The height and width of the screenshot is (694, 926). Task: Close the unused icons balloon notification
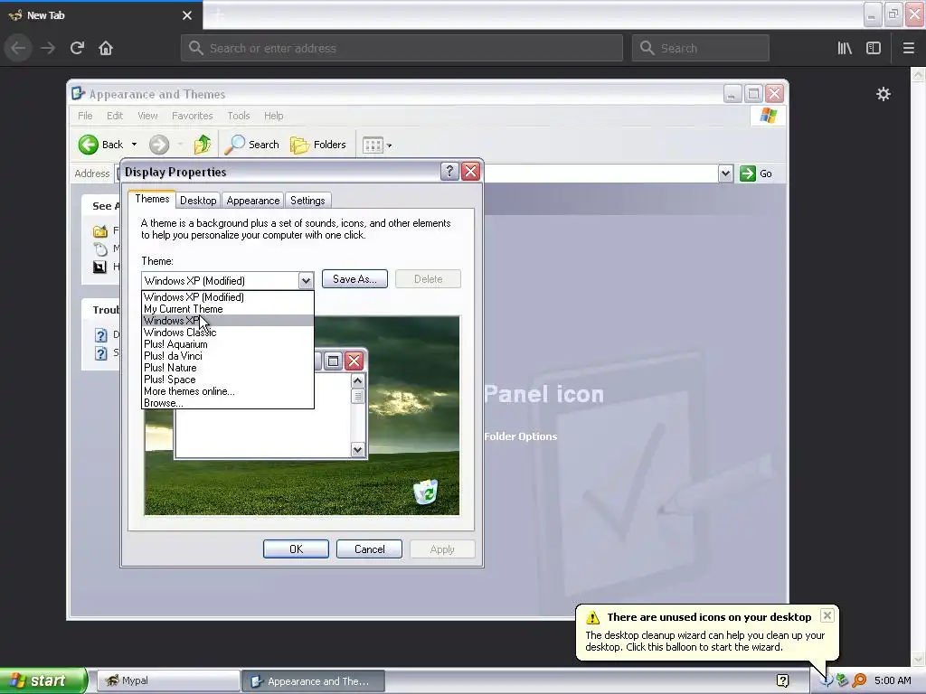[827, 615]
